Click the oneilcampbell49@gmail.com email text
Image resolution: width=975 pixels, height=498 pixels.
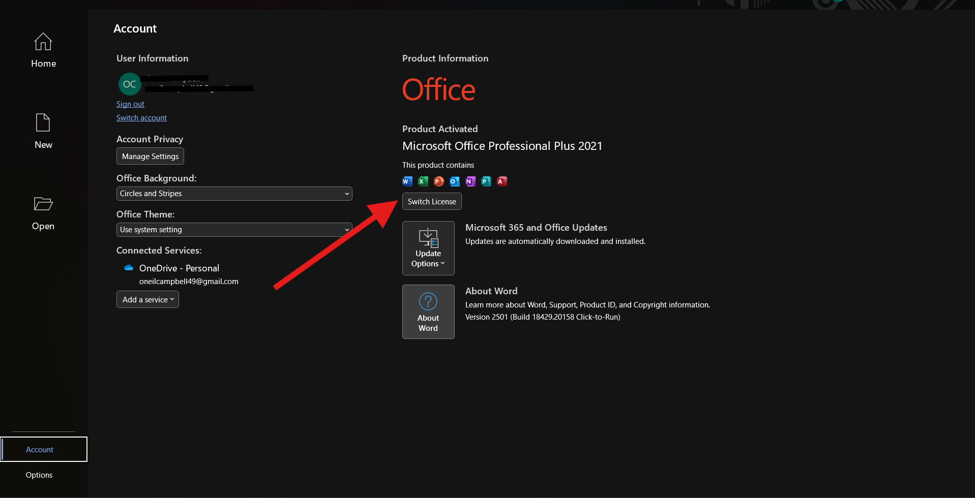pyautogui.click(x=189, y=282)
